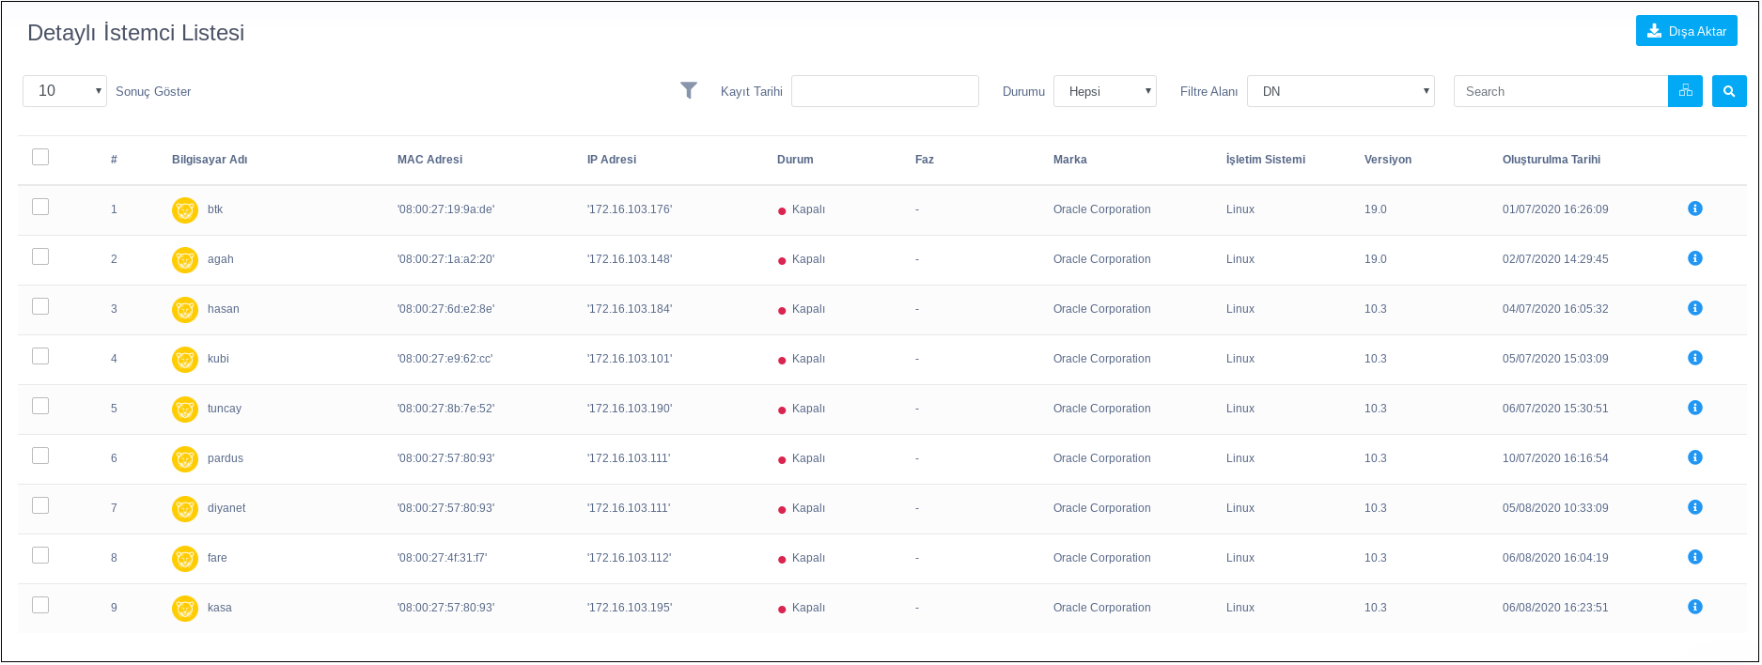Focus the Search text box

(1560, 91)
